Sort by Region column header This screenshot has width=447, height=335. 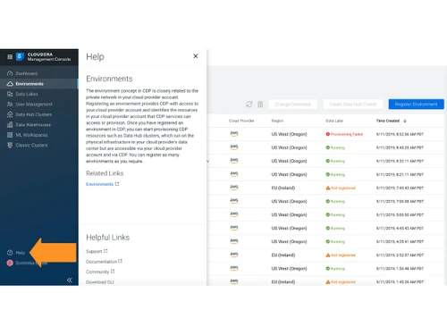point(277,121)
